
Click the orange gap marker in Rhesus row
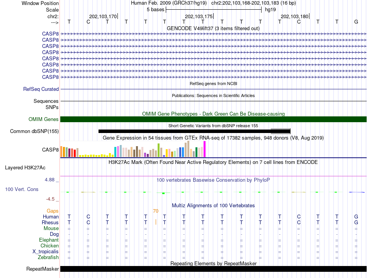(x=156, y=222)
